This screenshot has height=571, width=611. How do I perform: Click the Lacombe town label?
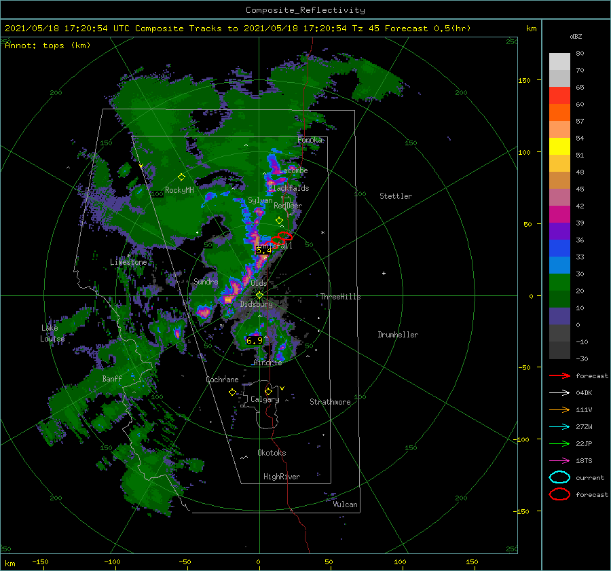tap(293, 170)
